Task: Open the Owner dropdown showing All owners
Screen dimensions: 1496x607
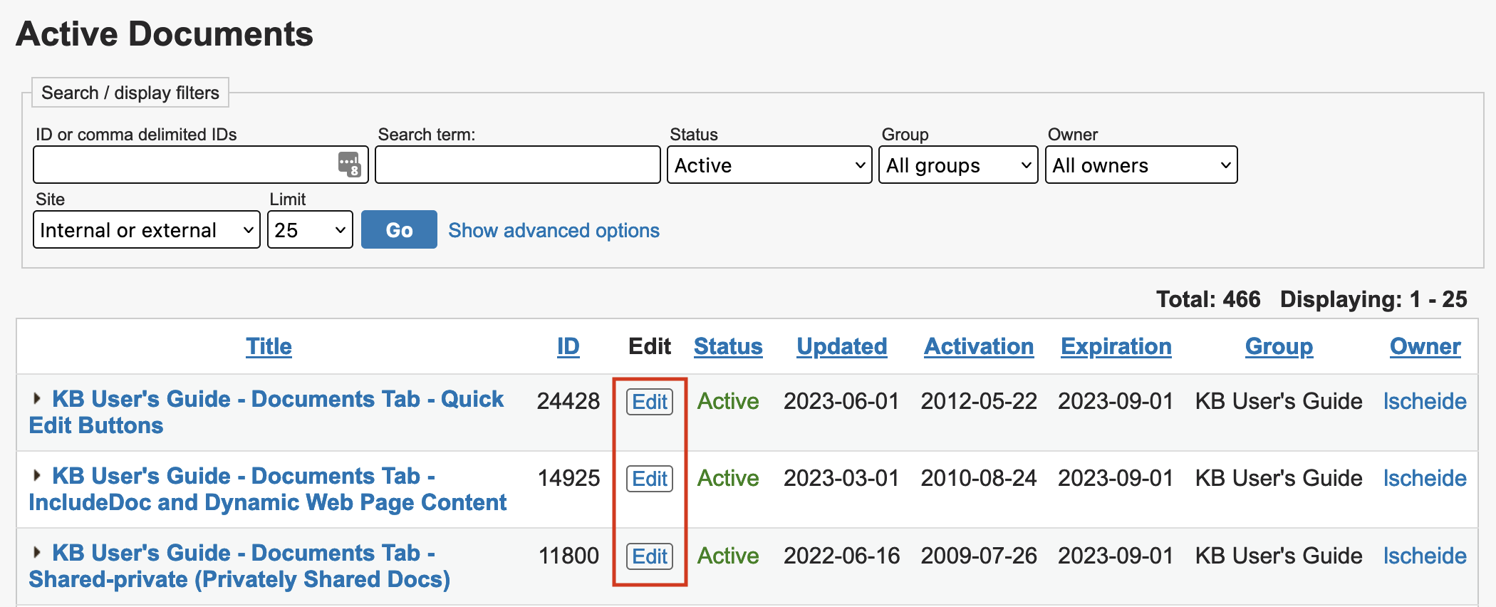Action: (x=1141, y=165)
